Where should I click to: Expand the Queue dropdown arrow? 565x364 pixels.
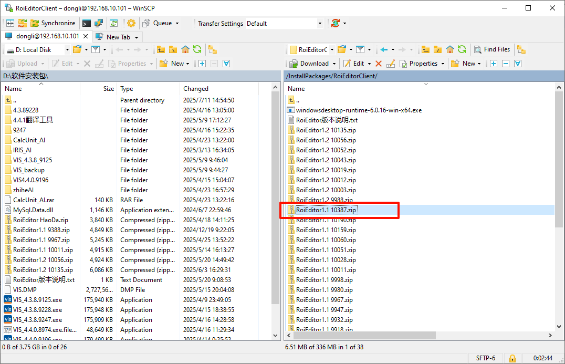[x=177, y=24]
